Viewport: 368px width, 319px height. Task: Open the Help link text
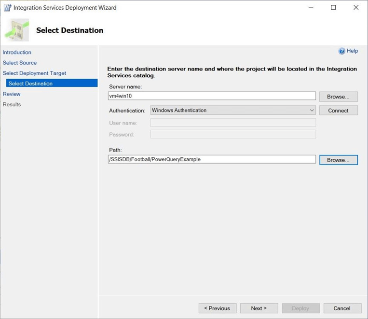coord(352,51)
